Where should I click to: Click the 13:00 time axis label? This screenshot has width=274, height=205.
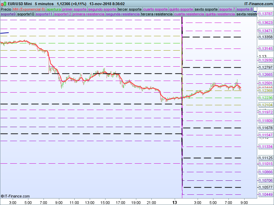(90, 203)
